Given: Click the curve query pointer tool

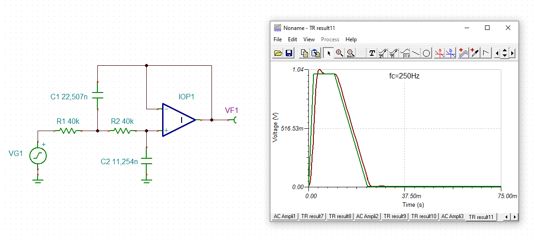Looking at the screenshot, I should click(394, 53).
